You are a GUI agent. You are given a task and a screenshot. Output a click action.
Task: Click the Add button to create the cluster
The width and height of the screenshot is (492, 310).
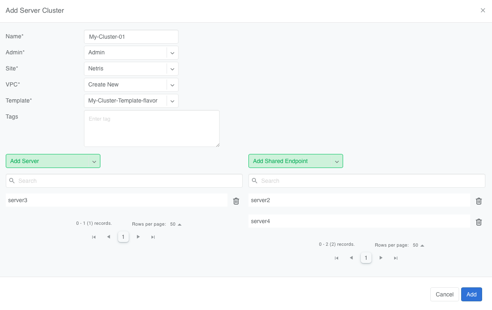[x=471, y=294]
